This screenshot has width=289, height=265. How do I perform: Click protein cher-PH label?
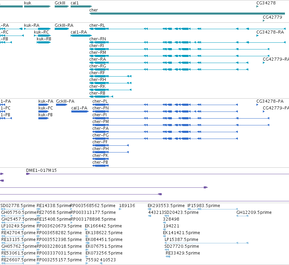101,149
